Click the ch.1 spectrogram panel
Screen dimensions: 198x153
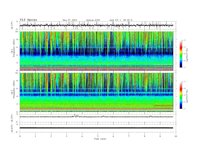click(x=96, y=51)
